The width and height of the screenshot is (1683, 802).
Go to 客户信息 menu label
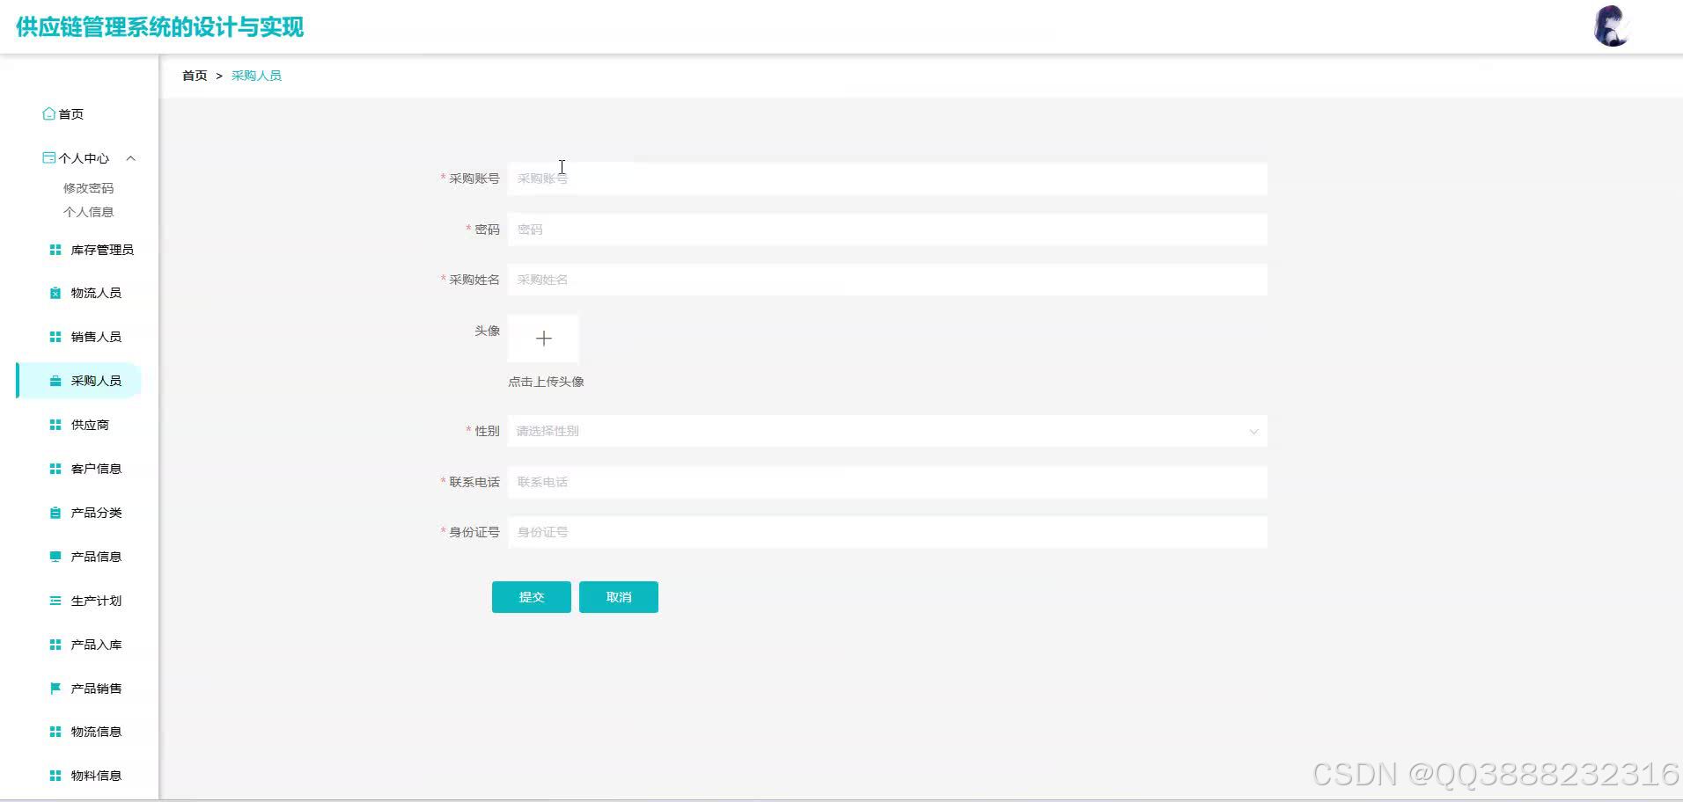tap(96, 469)
